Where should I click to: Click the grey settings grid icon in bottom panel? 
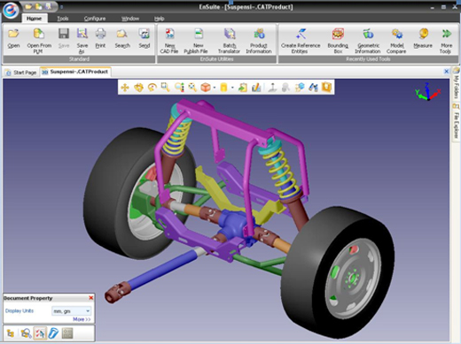pyautogui.click(x=67, y=333)
